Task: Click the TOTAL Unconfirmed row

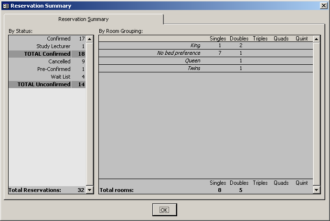Action: tap(47, 84)
